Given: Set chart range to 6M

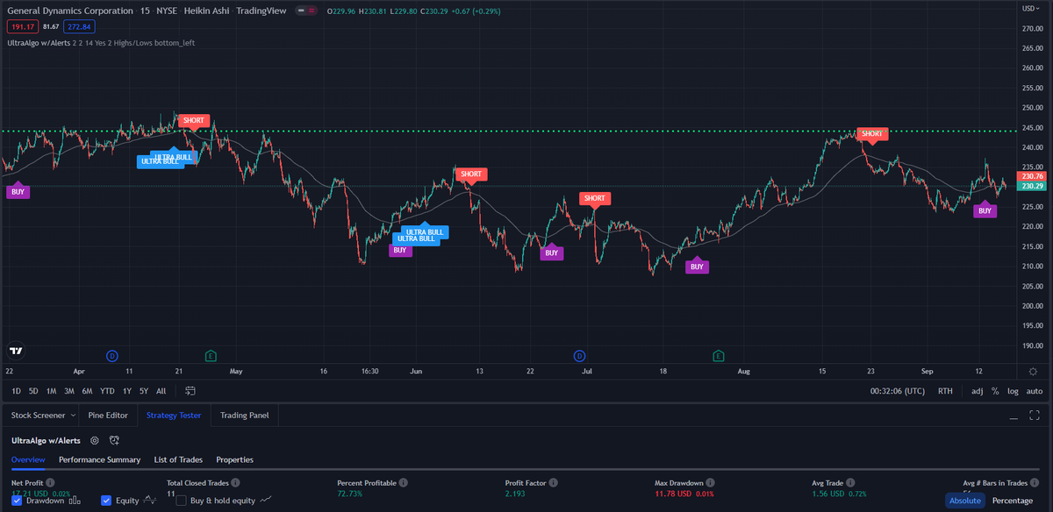Looking at the screenshot, I should (87, 391).
